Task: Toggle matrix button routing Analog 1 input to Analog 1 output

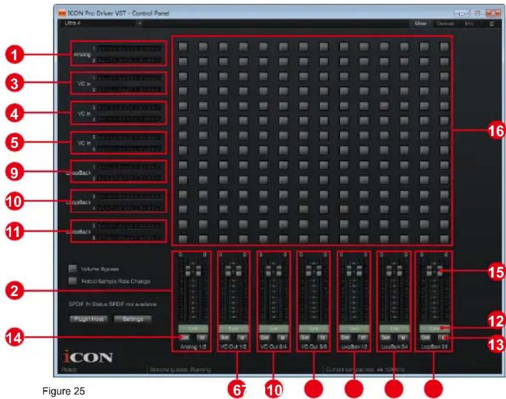Action: click(183, 47)
